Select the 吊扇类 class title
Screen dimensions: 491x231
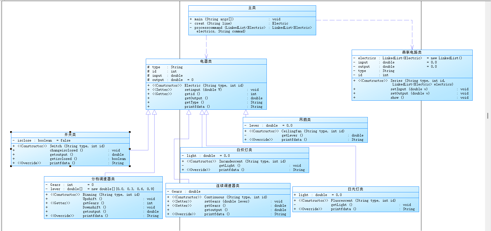[305, 120]
